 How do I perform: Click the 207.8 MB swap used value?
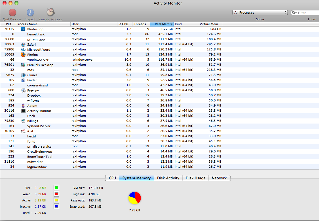tap(95, 207)
